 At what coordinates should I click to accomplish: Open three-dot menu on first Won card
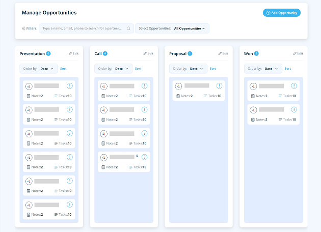[x=294, y=86]
